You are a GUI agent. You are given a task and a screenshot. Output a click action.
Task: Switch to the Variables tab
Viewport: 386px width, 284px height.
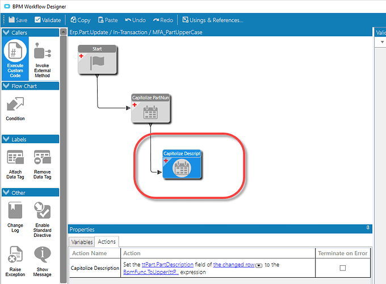82,242
